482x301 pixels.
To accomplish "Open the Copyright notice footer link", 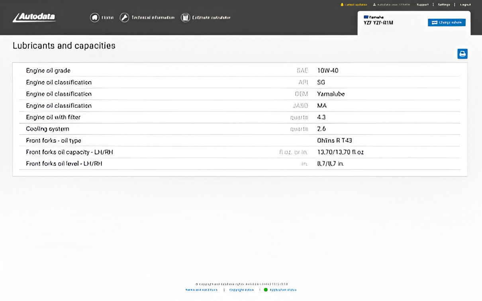I will 241,290.
